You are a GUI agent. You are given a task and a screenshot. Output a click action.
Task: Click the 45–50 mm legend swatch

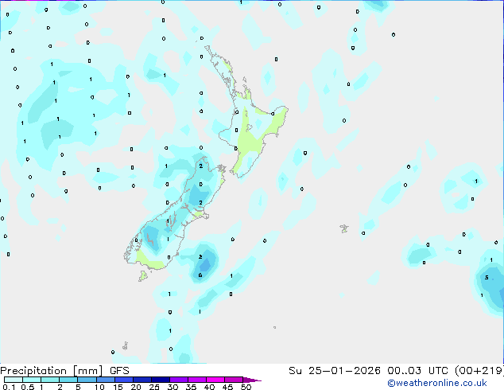click(x=234, y=380)
